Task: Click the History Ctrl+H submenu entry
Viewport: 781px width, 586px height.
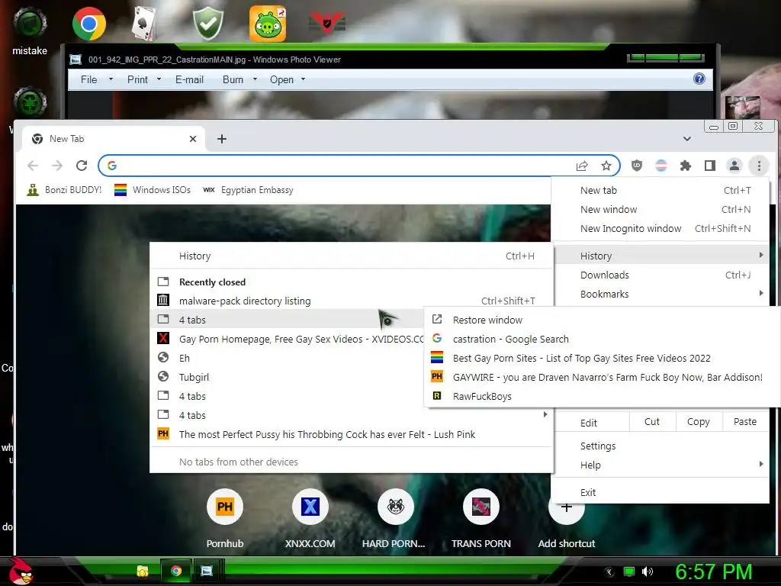Action: point(352,256)
